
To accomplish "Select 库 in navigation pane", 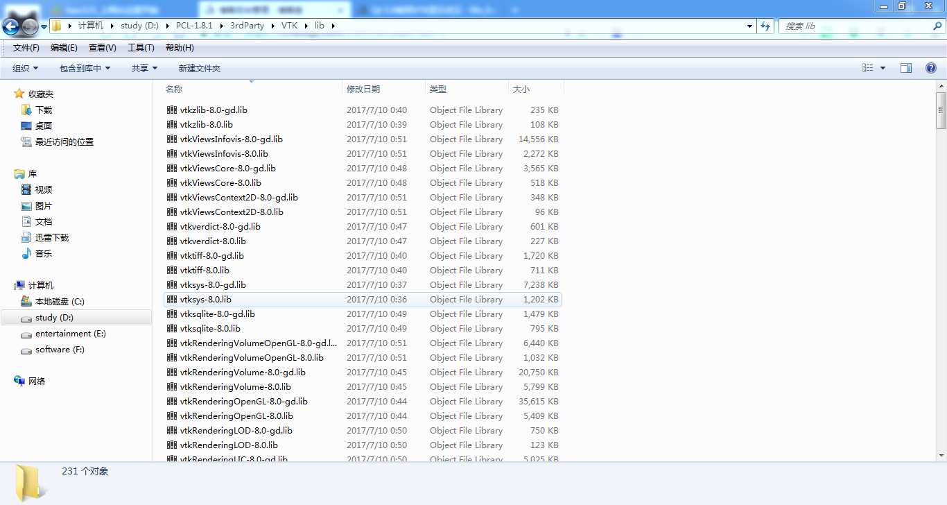I will click(x=33, y=173).
